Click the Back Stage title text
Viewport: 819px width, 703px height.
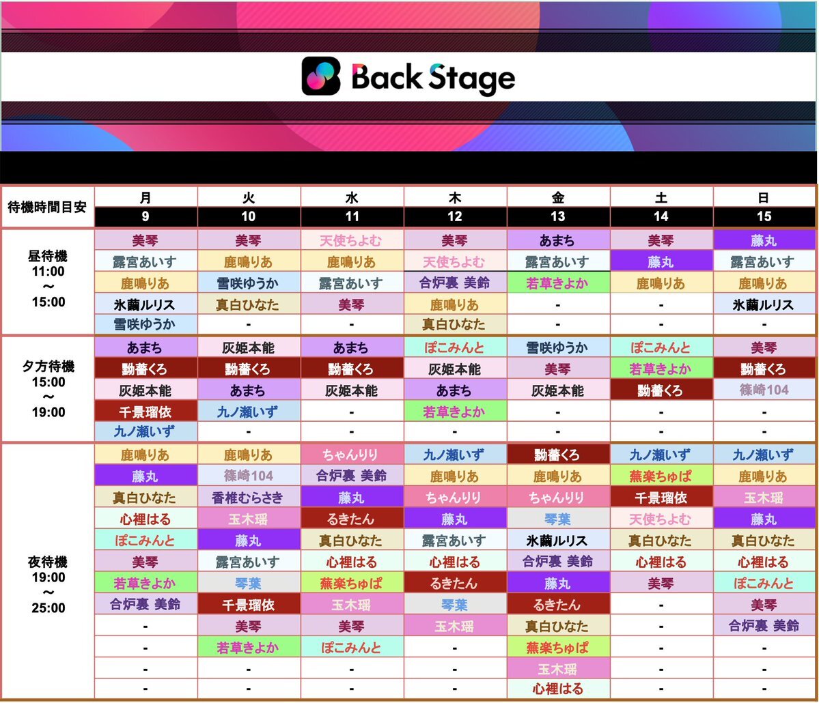tap(433, 78)
